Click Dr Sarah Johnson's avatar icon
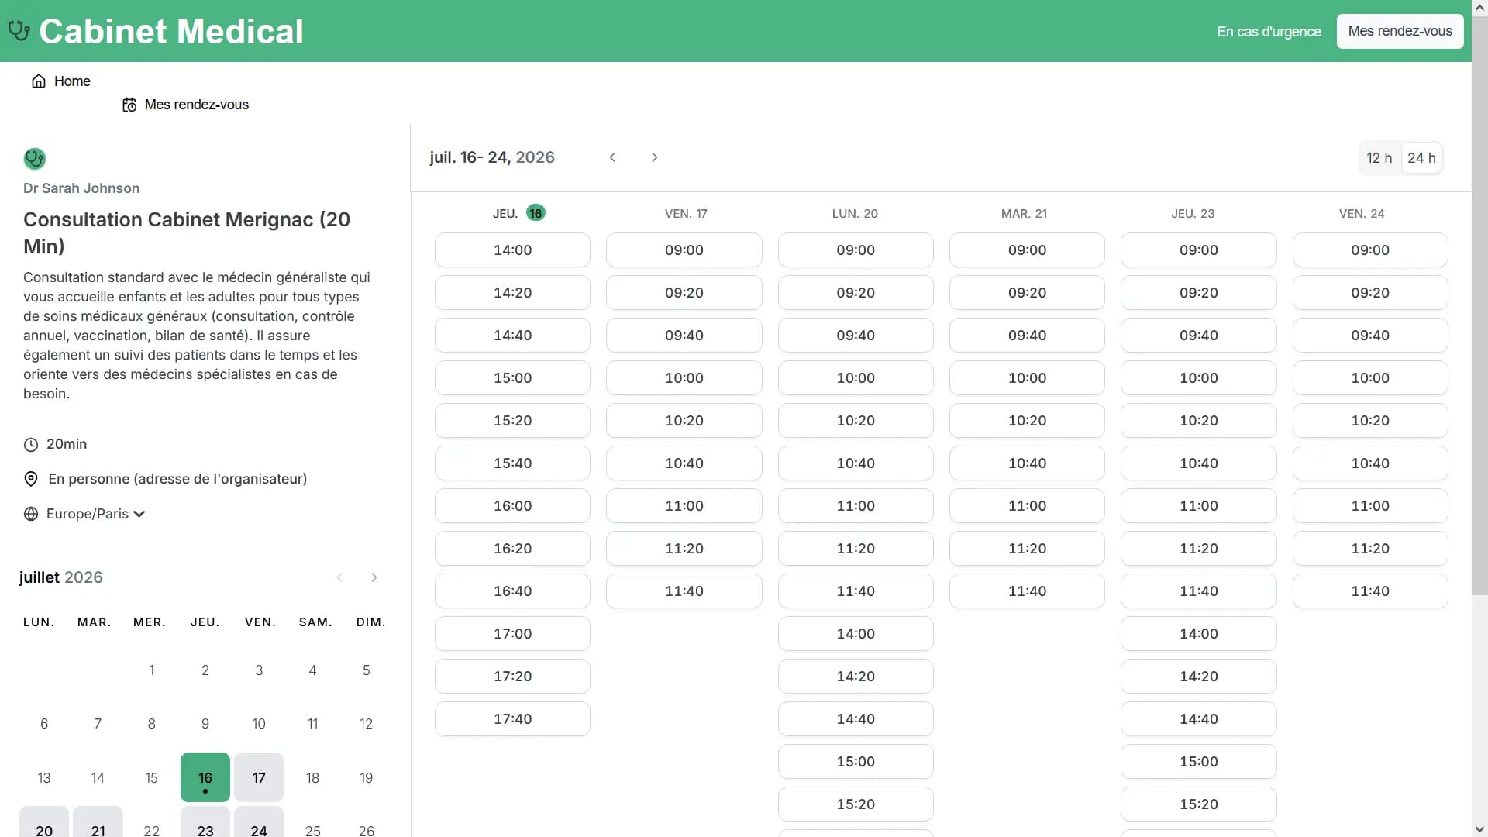Screen dimensions: 1488x837 click(35, 159)
